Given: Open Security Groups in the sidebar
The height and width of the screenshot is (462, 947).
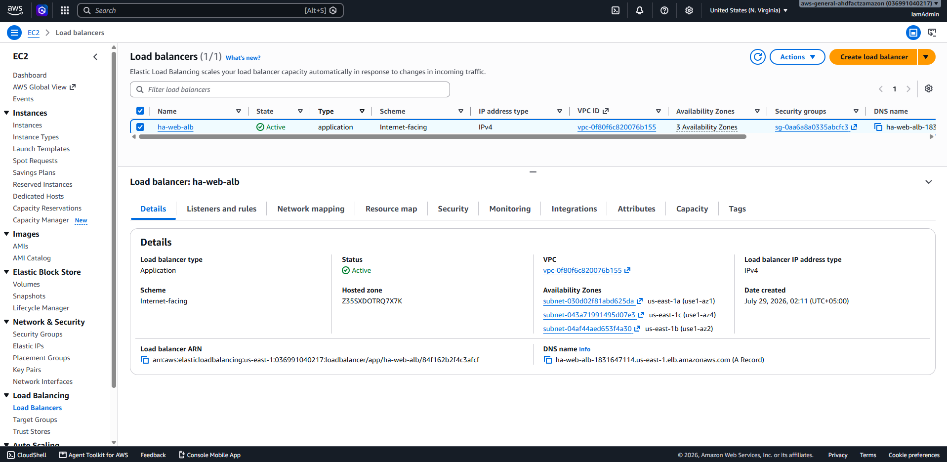Looking at the screenshot, I should 38,334.
